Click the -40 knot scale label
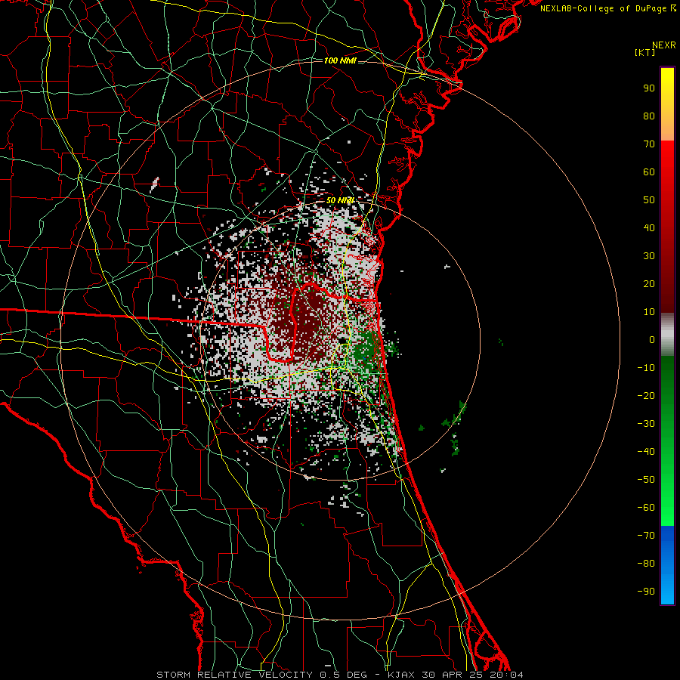 click(x=646, y=452)
